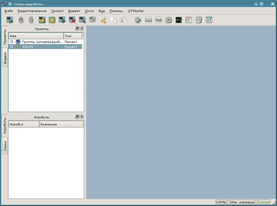
Task: Close the Атрибуты dock panel
Action: point(82,117)
